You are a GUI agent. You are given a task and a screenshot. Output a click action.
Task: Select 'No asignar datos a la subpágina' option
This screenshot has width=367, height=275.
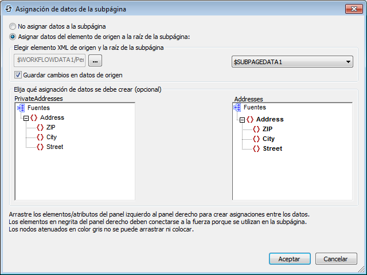pos(13,26)
